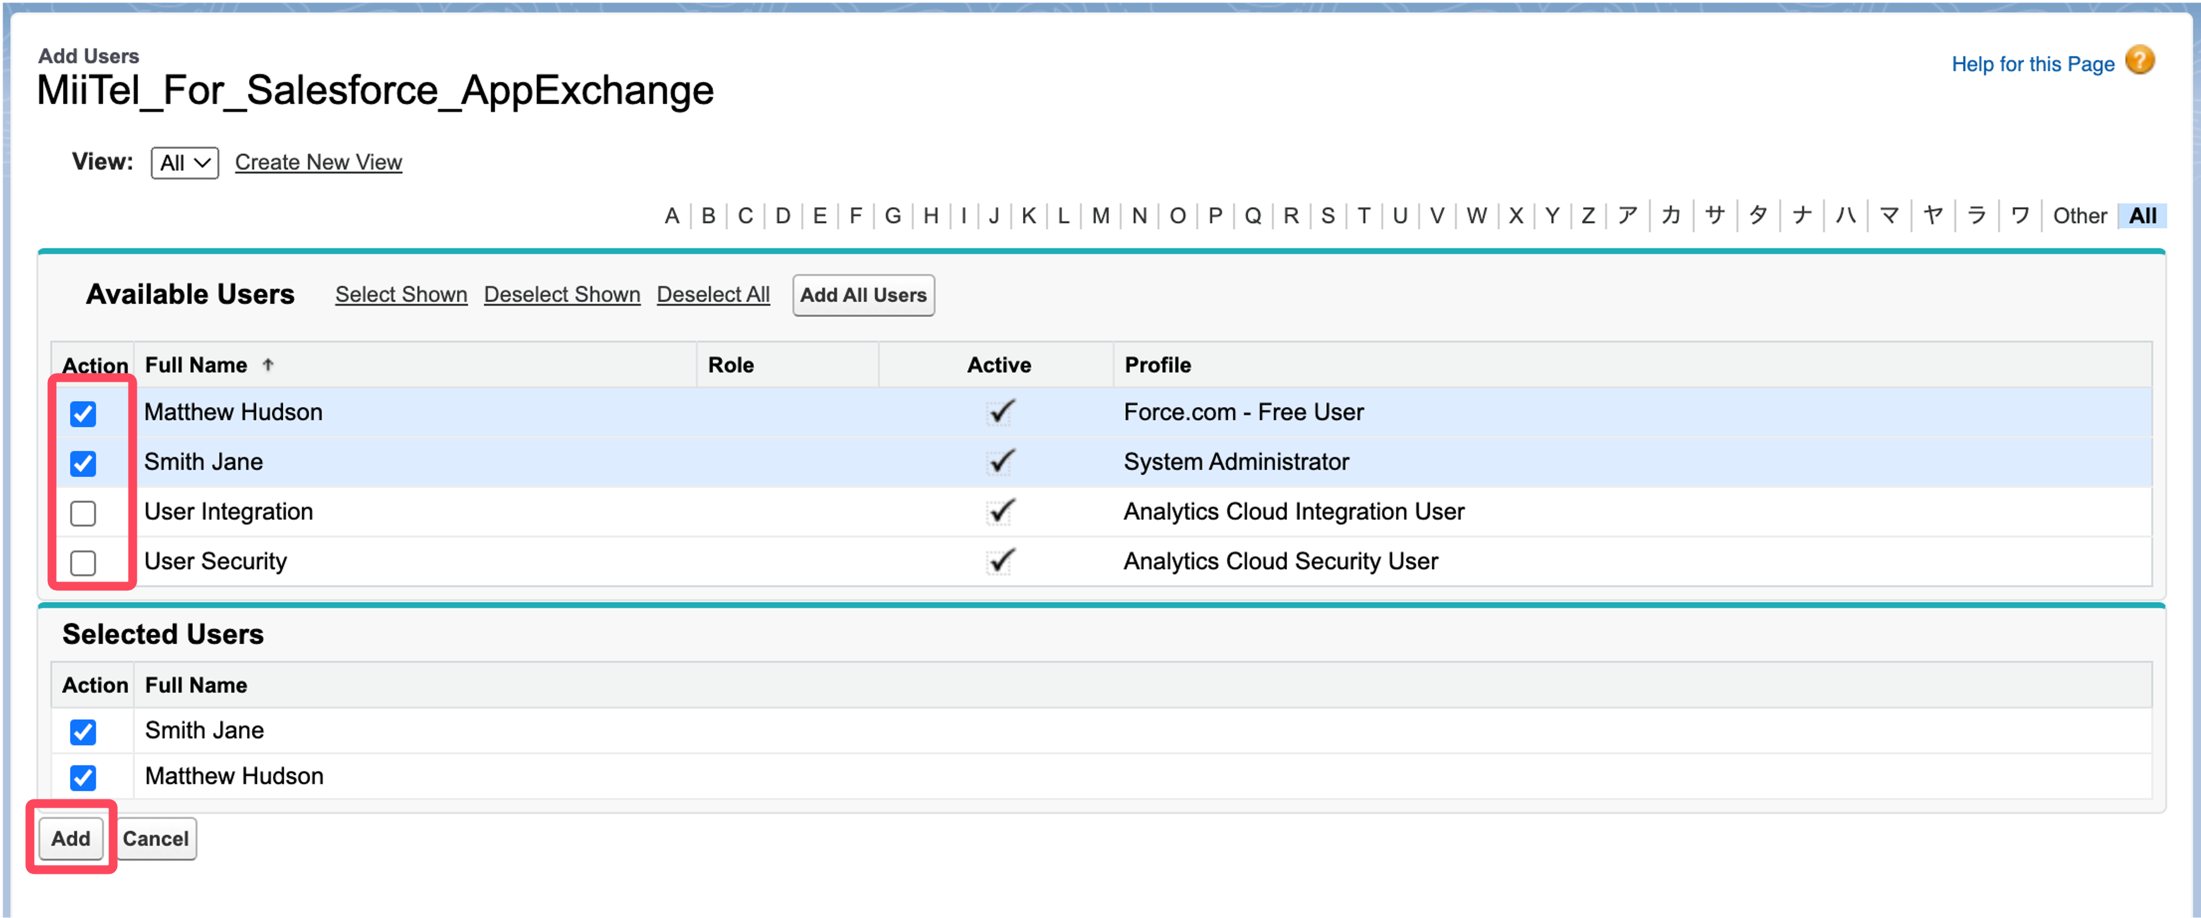Click the Full Name sort arrow icon
The height and width of the screenshot is (918, 2201).
(x=267, y=365)
